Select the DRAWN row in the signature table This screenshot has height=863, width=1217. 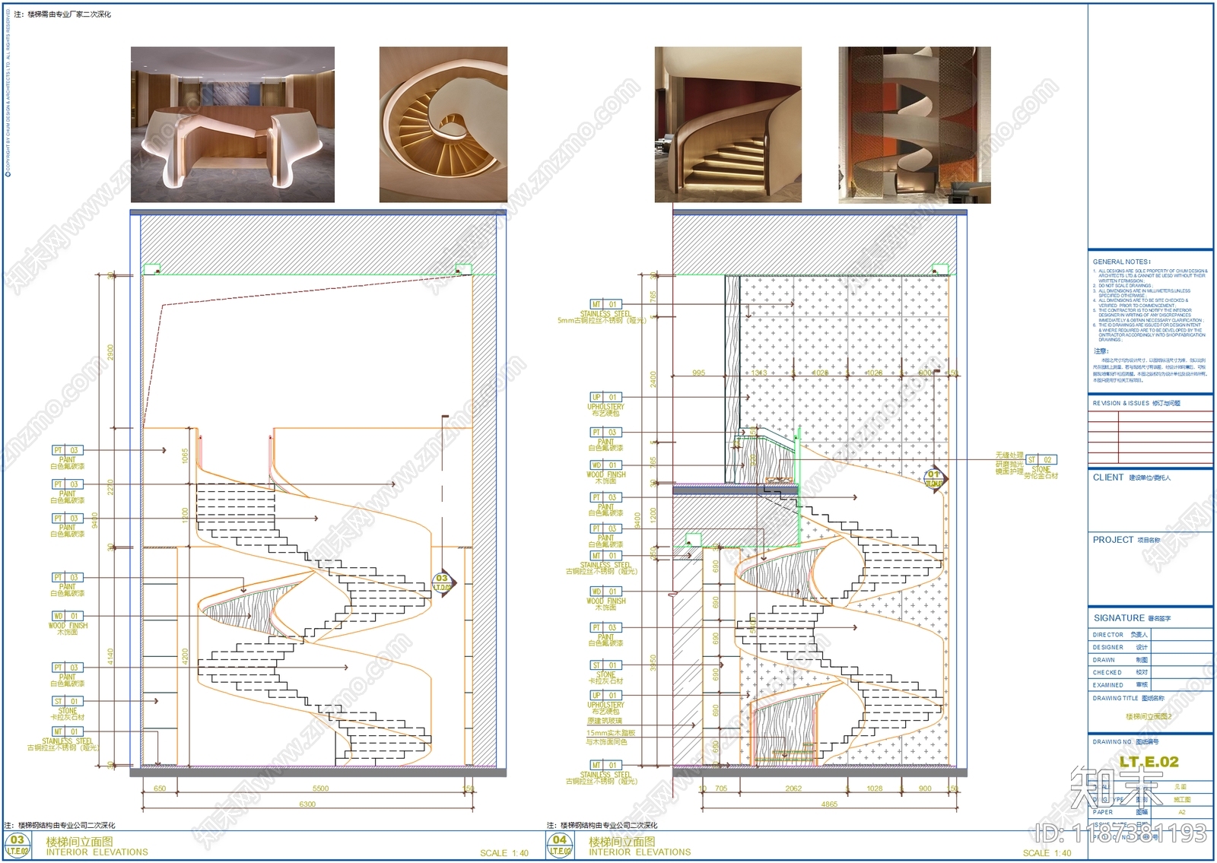click(1151, 660)
